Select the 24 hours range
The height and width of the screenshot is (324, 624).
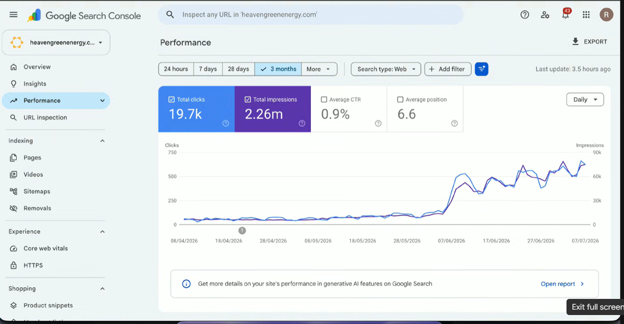176,69
